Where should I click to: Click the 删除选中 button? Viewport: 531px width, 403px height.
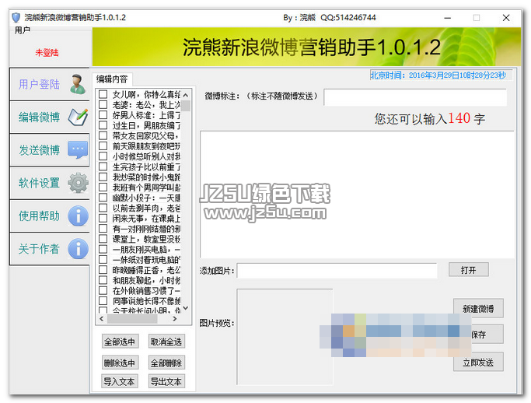[x=120, y=363]
